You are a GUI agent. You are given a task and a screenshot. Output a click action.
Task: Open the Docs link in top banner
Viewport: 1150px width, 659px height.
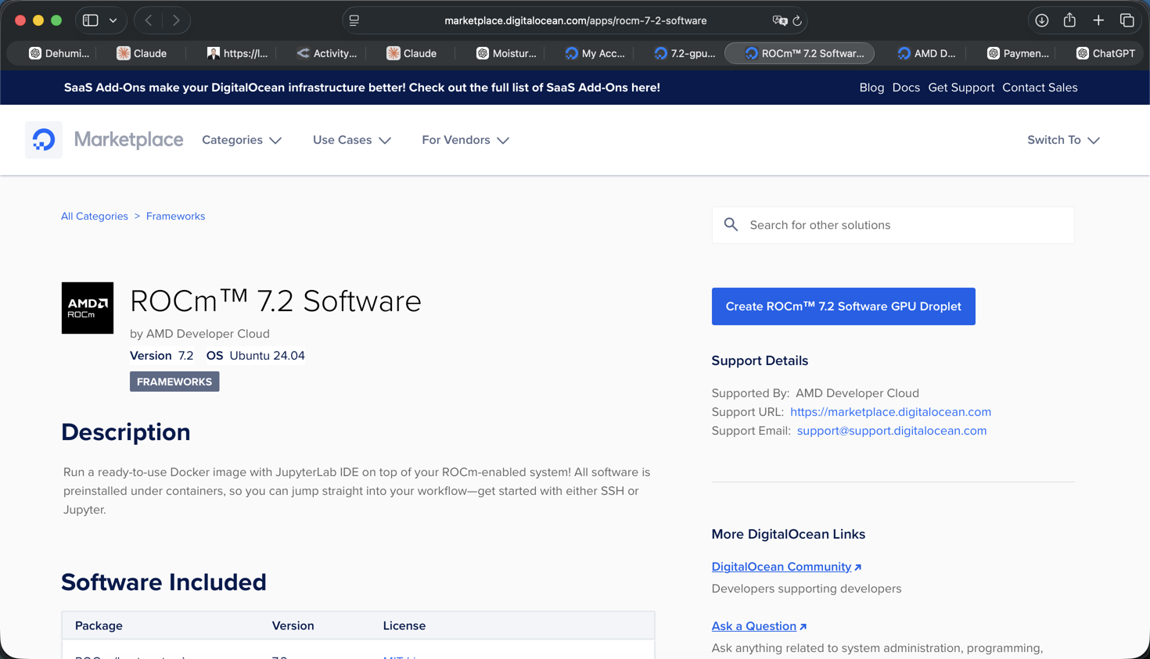pos(906,88)
